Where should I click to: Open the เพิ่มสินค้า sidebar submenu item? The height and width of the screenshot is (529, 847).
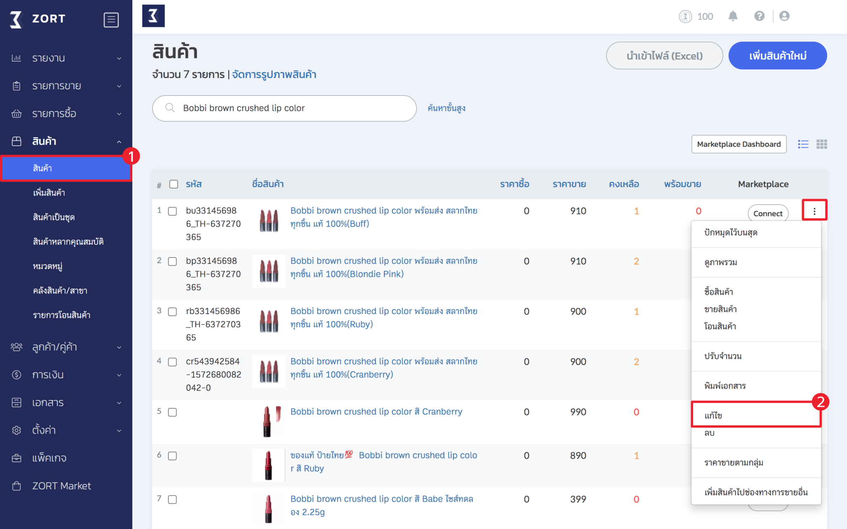[49, 193]
